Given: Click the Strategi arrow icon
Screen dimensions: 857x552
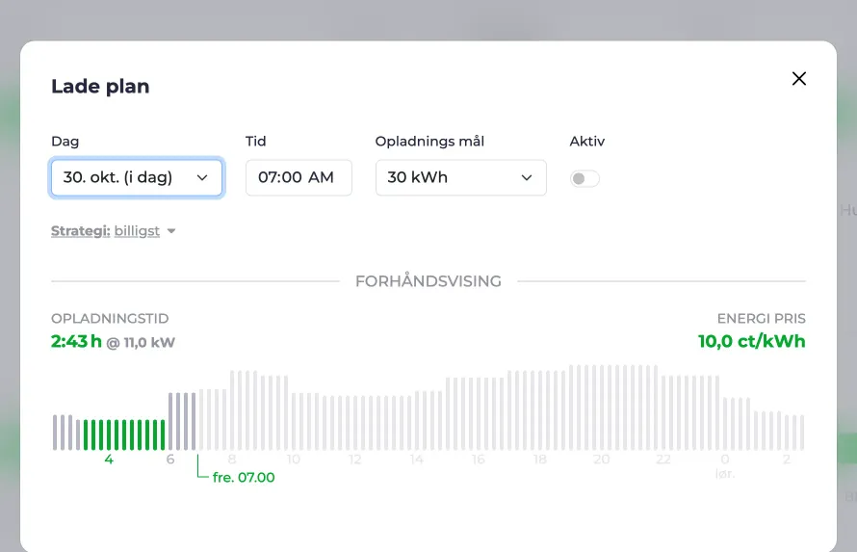Looking at the screenshot, I should [171, 231].
